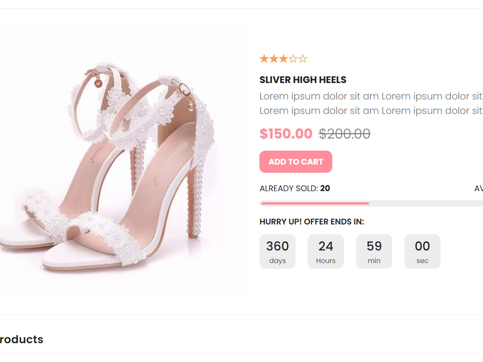Click the high heels product image
Viewport: 483px width, 362px height.
123,161
